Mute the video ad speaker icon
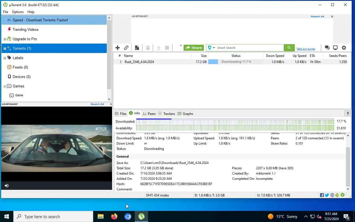355x222 pixels. tap(7, 186)
